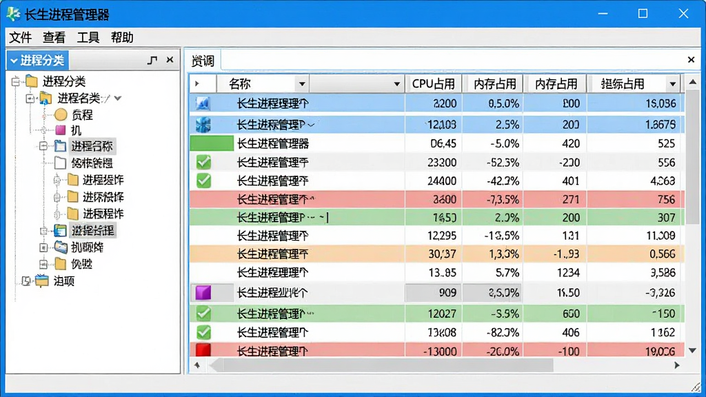This screenshot has width=706, height=397.
Task: Expand the 伪赔 tree node
Action: (x=43, y=264)
